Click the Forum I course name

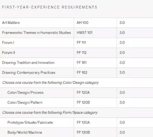pos(8,43)
